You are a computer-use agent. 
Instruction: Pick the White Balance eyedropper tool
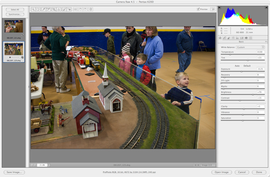[44, 9]
